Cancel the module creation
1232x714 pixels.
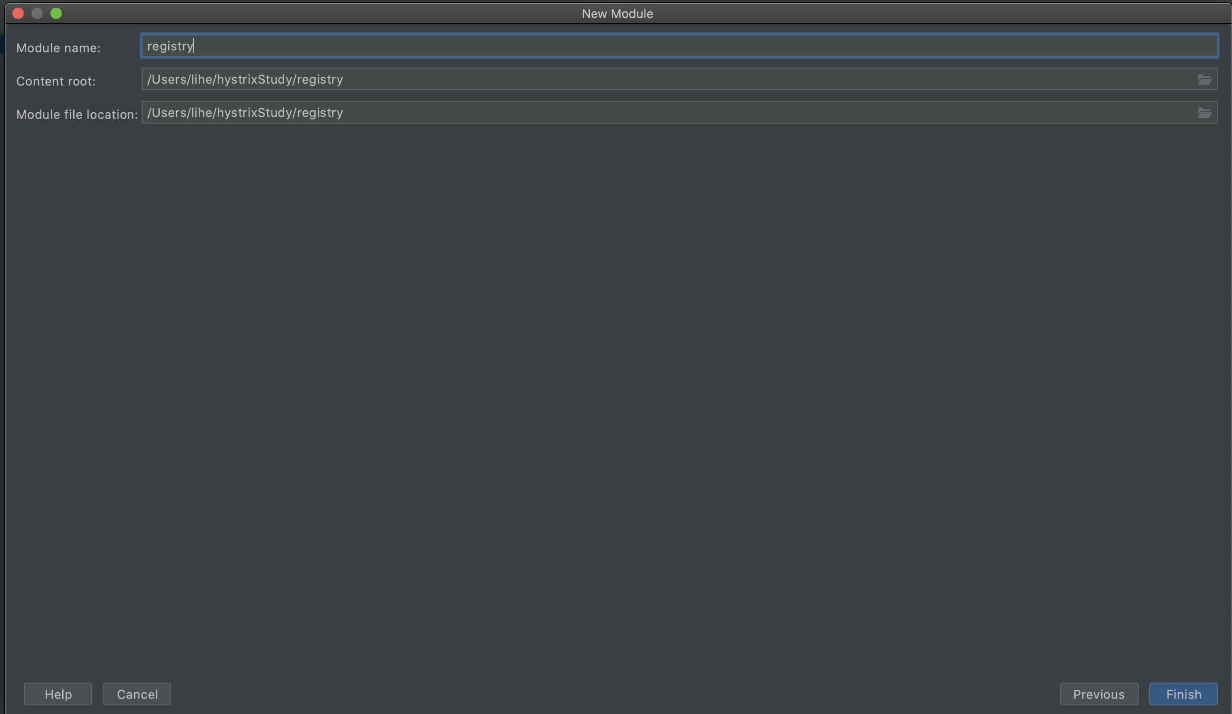pyautogui.click(x=137, y=694)
